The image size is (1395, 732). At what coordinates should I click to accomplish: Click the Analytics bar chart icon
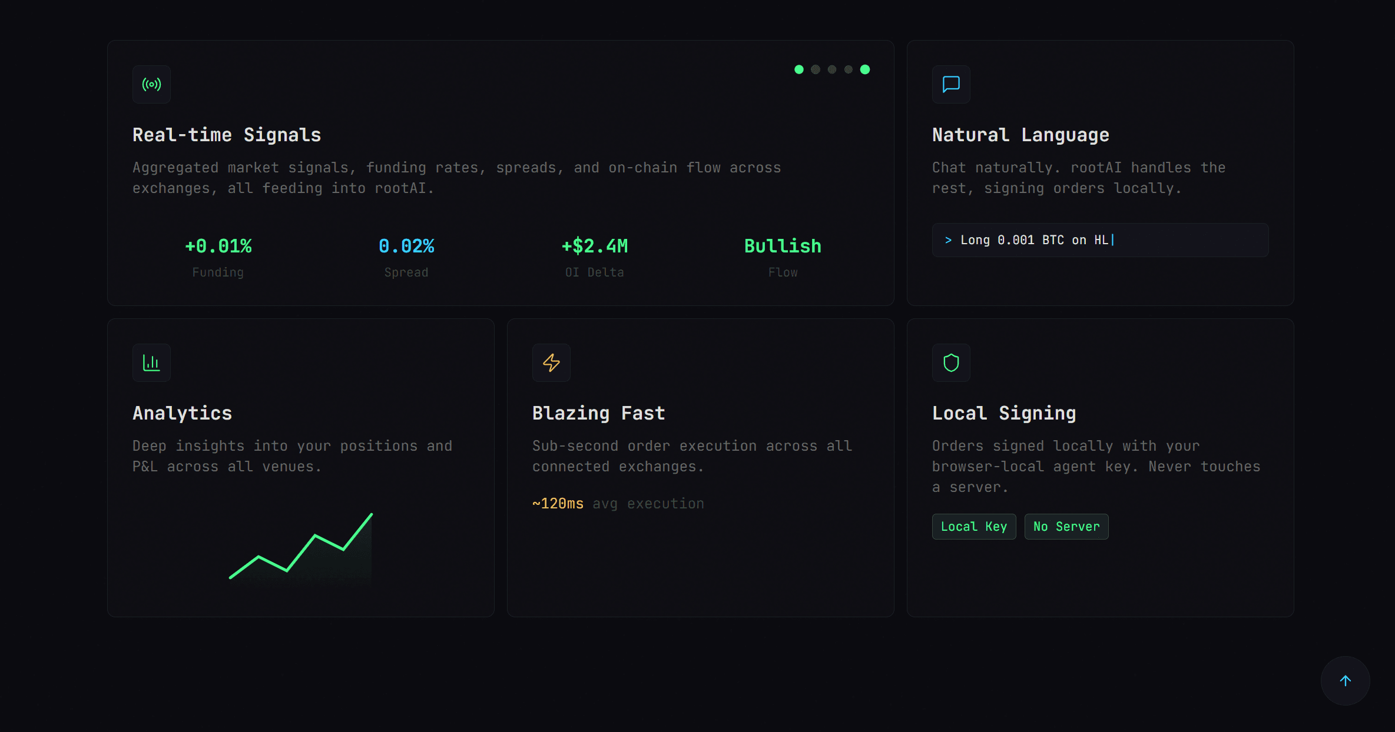pos(151,362)
